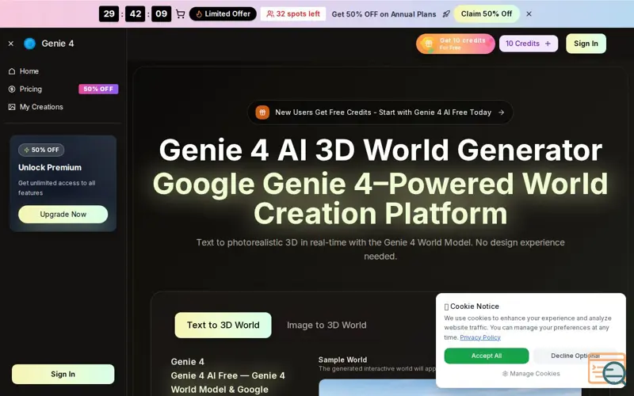Click the 32 spots left badge
The width and height of the screenshot is (634, 396).
coord(293,13)
